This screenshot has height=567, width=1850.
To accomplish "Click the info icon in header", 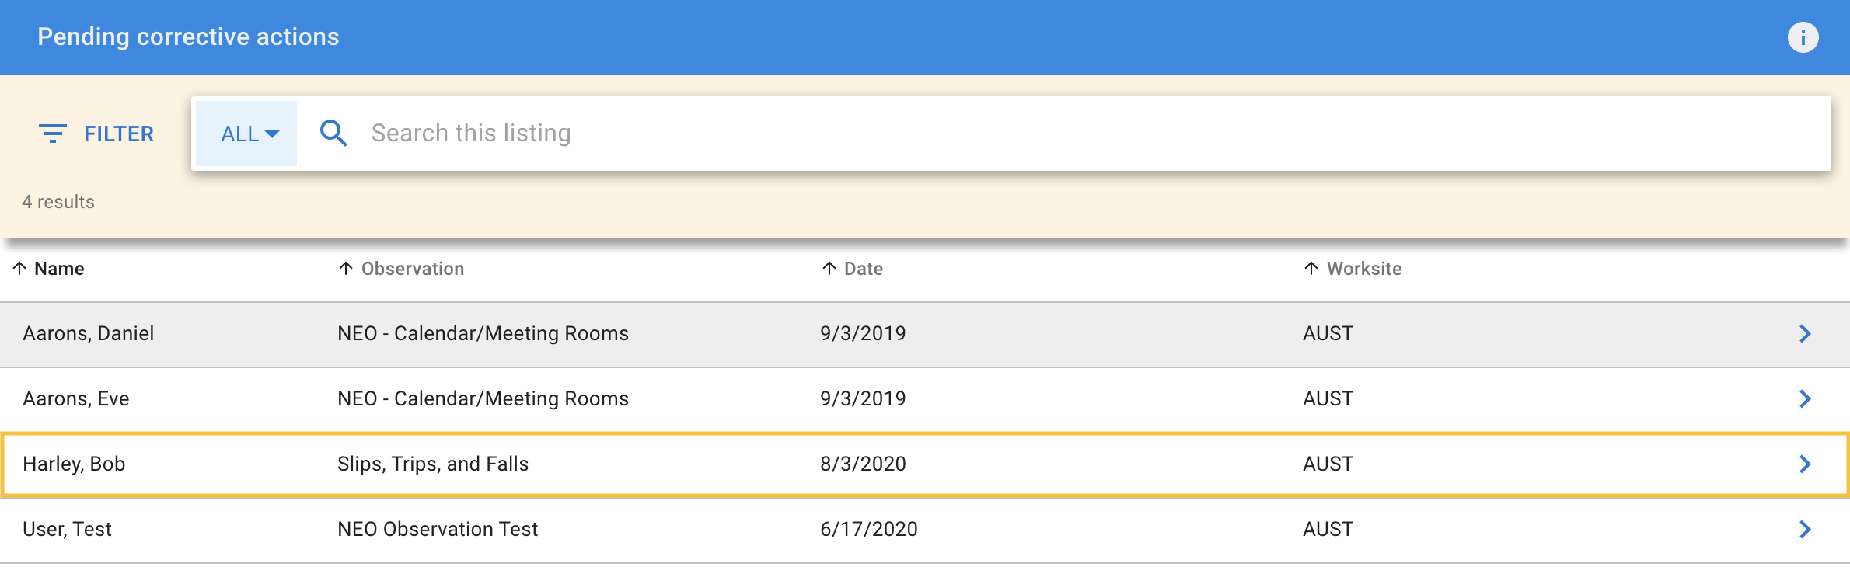I will pos(1803,37).
